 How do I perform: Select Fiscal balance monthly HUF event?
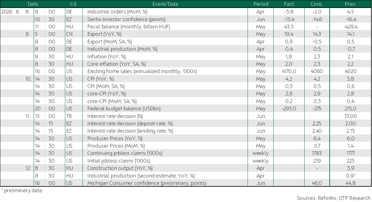click(x=129, y=27)
